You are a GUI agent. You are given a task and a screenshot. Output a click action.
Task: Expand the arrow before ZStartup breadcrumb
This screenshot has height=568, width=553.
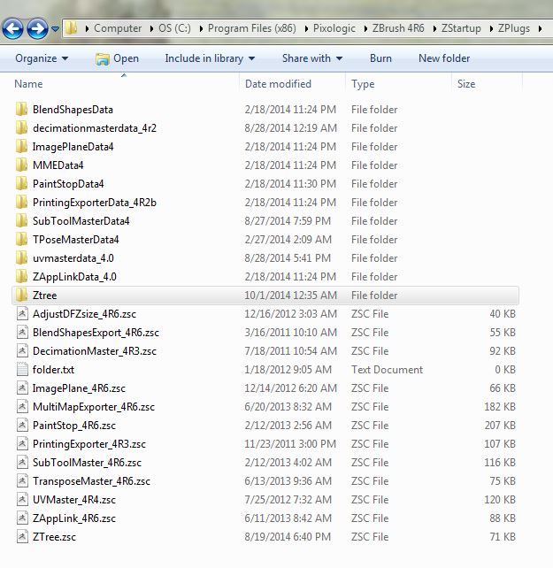click(x=434, y=28)
